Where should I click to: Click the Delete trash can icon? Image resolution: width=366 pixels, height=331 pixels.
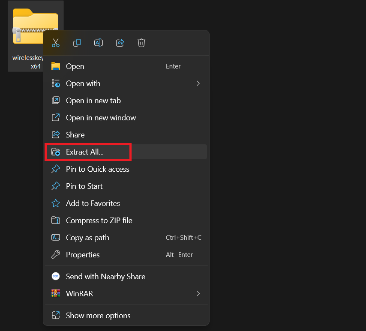141,43
